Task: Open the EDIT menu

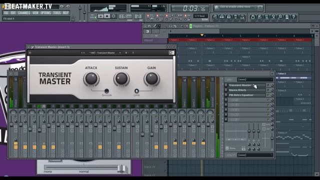Action: coord(13,13)
